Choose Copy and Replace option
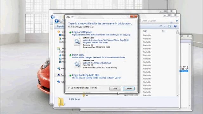 pyautogui.click(x=82, y=32)
